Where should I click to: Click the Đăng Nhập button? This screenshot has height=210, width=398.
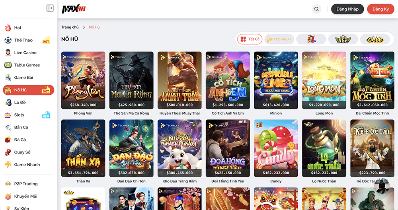(x=347, y=9)
